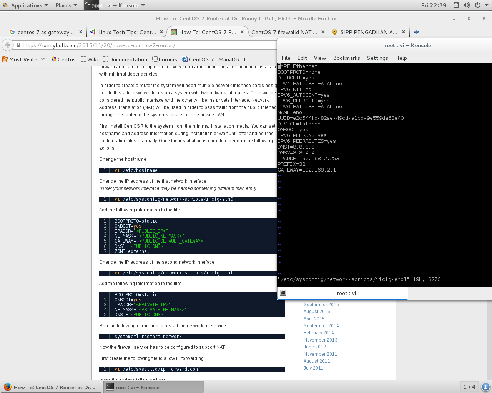This screenshot has height=393, width=492.
Task: Expand the Places menu
Action: [x=66, y=5]
